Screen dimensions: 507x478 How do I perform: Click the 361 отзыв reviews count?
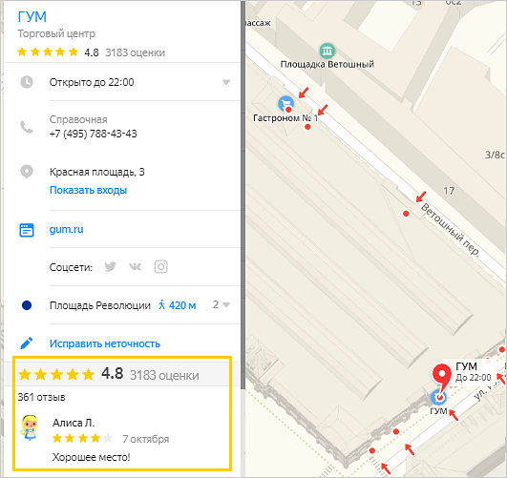[x=41, y=397]
